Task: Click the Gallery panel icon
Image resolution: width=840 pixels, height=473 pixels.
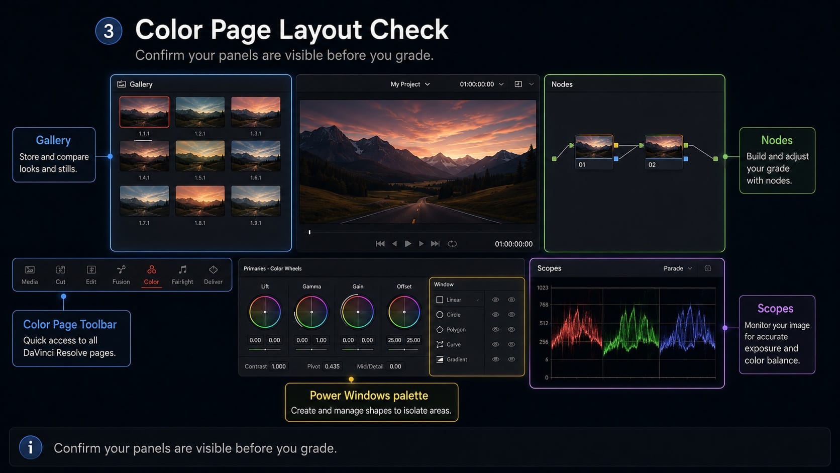Action: (x=122, y=84)
